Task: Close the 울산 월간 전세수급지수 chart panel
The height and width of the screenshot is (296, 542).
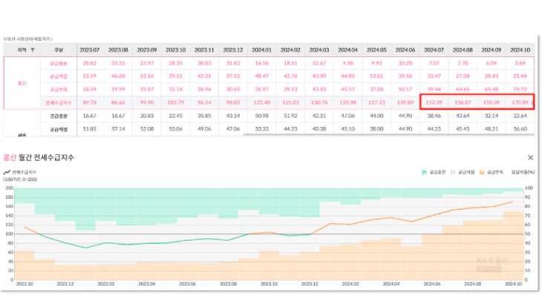Action: point(530,157)
